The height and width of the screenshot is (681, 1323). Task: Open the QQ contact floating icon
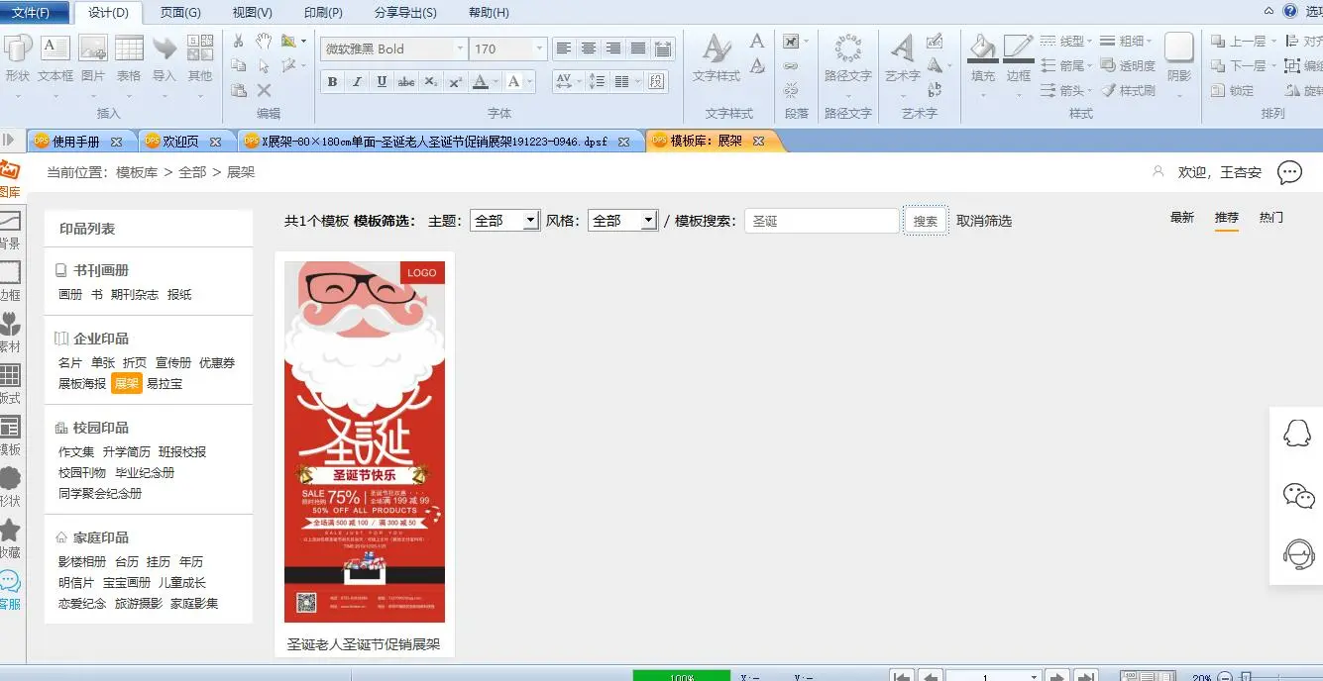(x=1297, y=434)
